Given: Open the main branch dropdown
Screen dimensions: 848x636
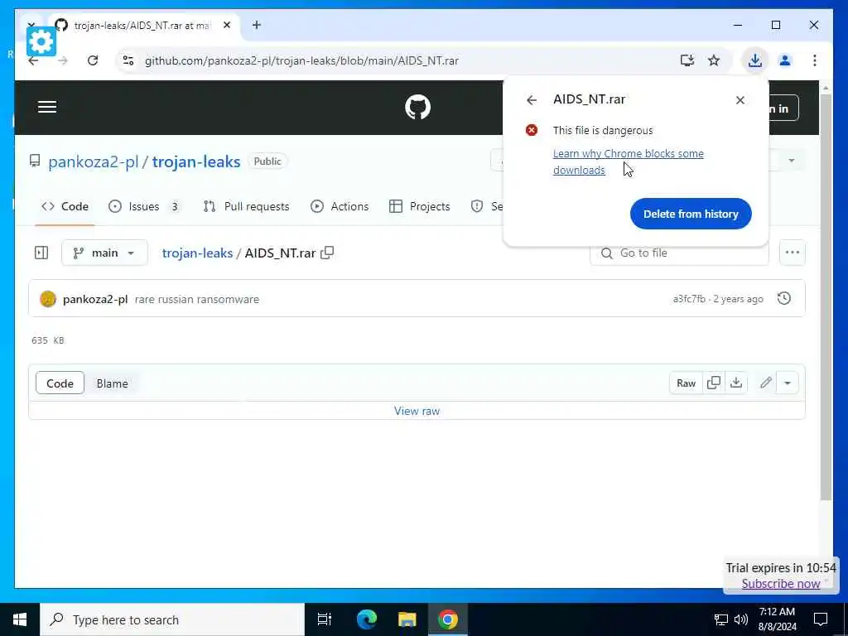Looking at the screenshot, I should tap(104, 253).
